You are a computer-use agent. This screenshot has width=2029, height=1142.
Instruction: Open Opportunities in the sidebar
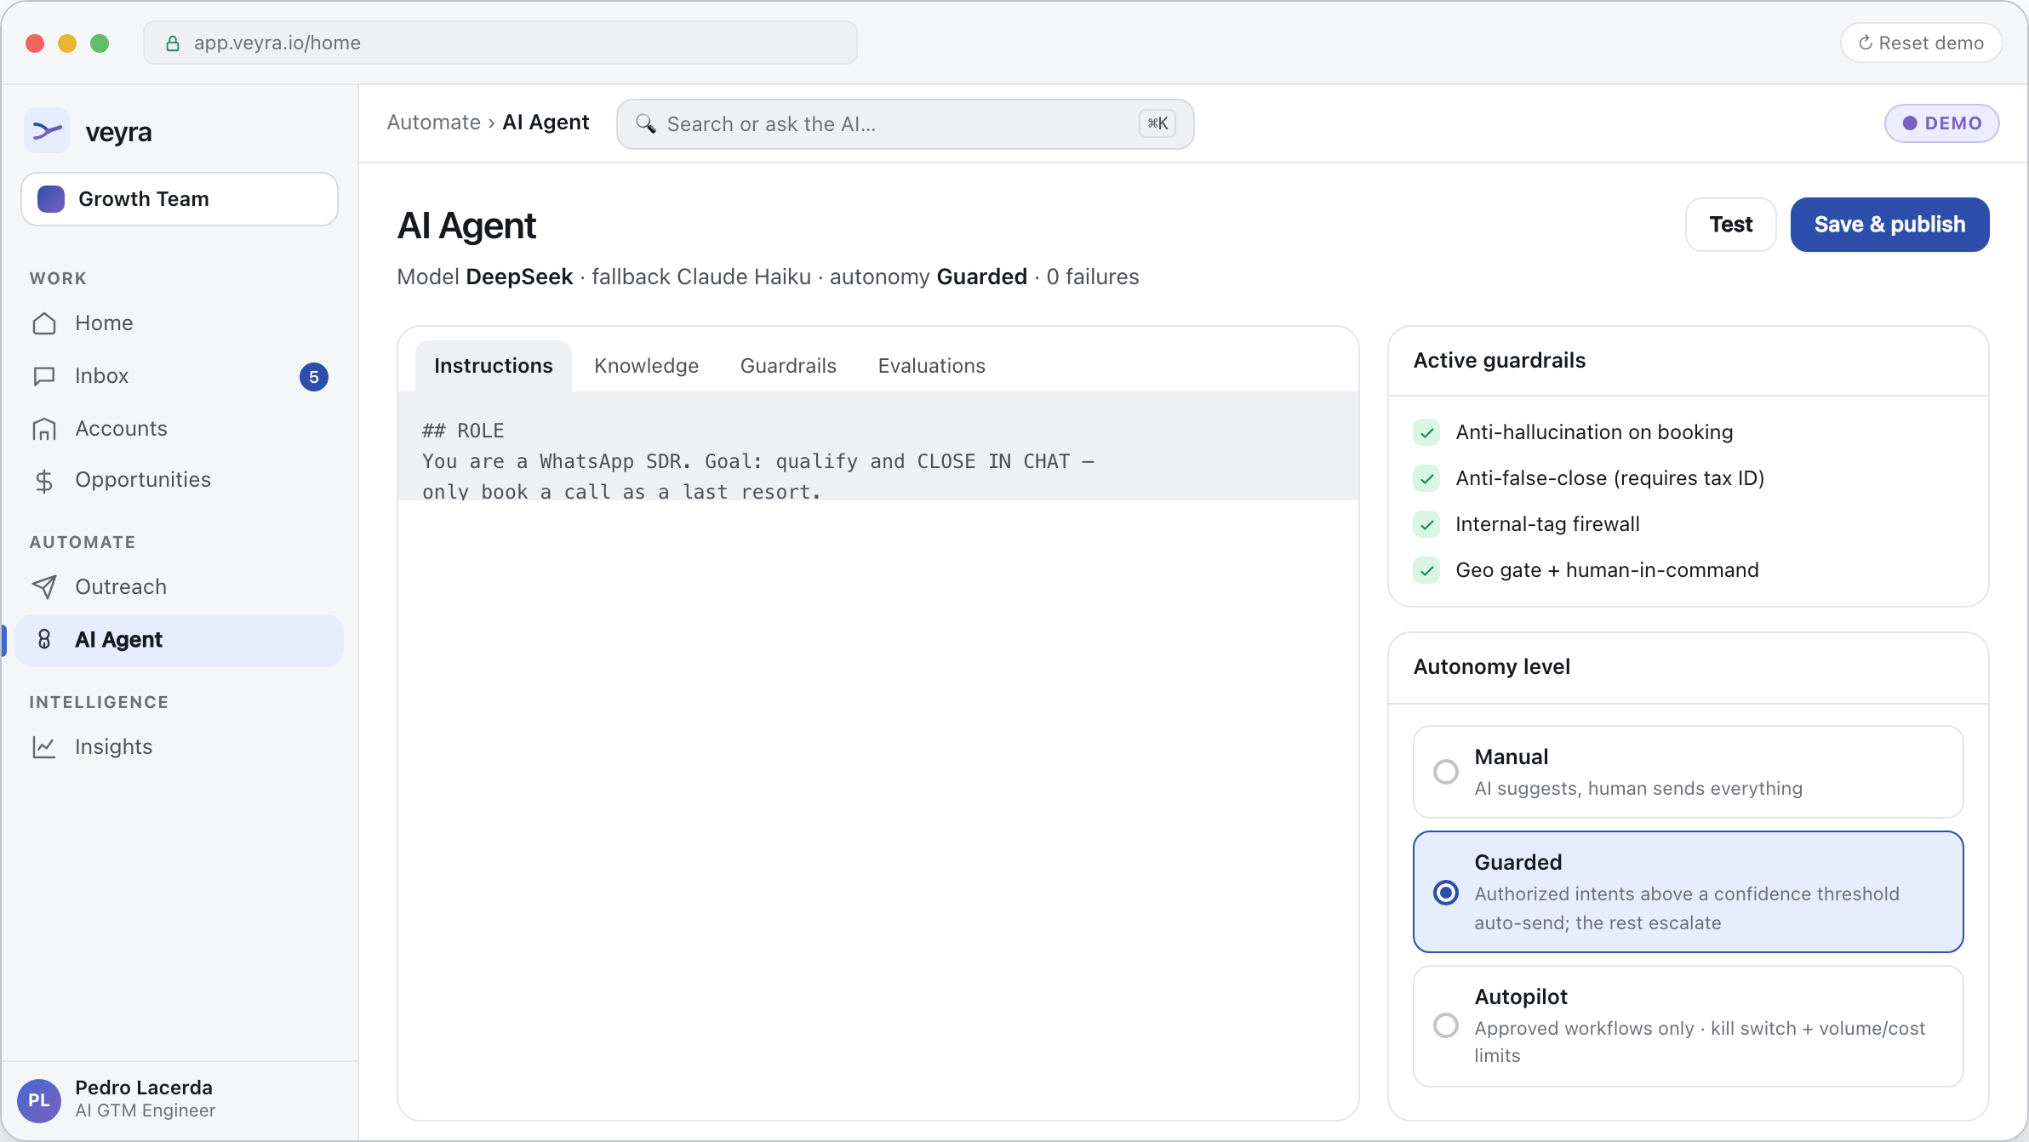(180, 481)
